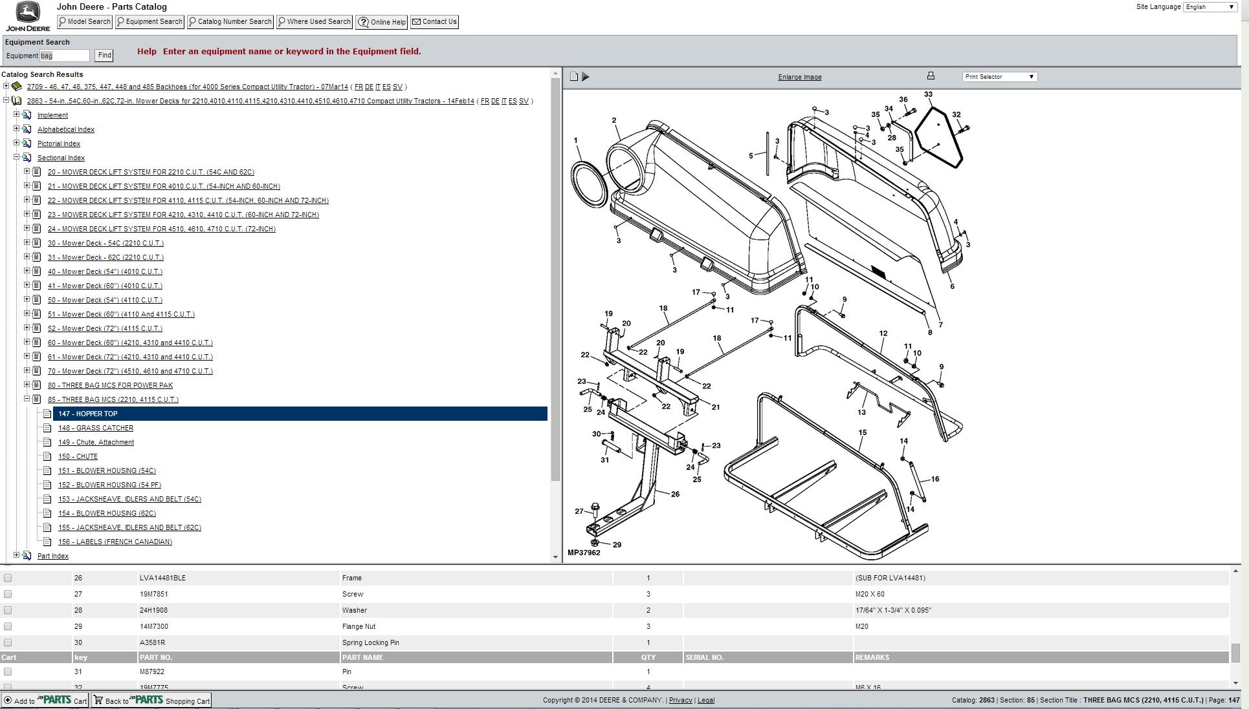Click the PART NO. column header

(x=239, y=657)
